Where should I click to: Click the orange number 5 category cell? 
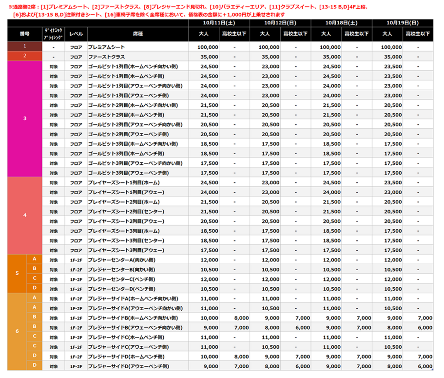[17, 273]
